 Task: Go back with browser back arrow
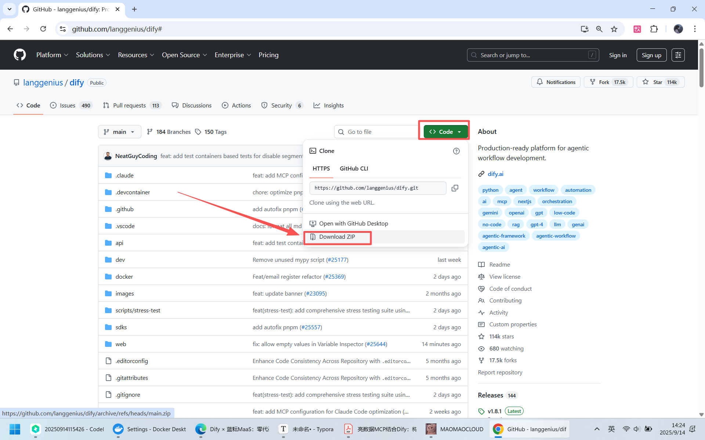(10, 29)
